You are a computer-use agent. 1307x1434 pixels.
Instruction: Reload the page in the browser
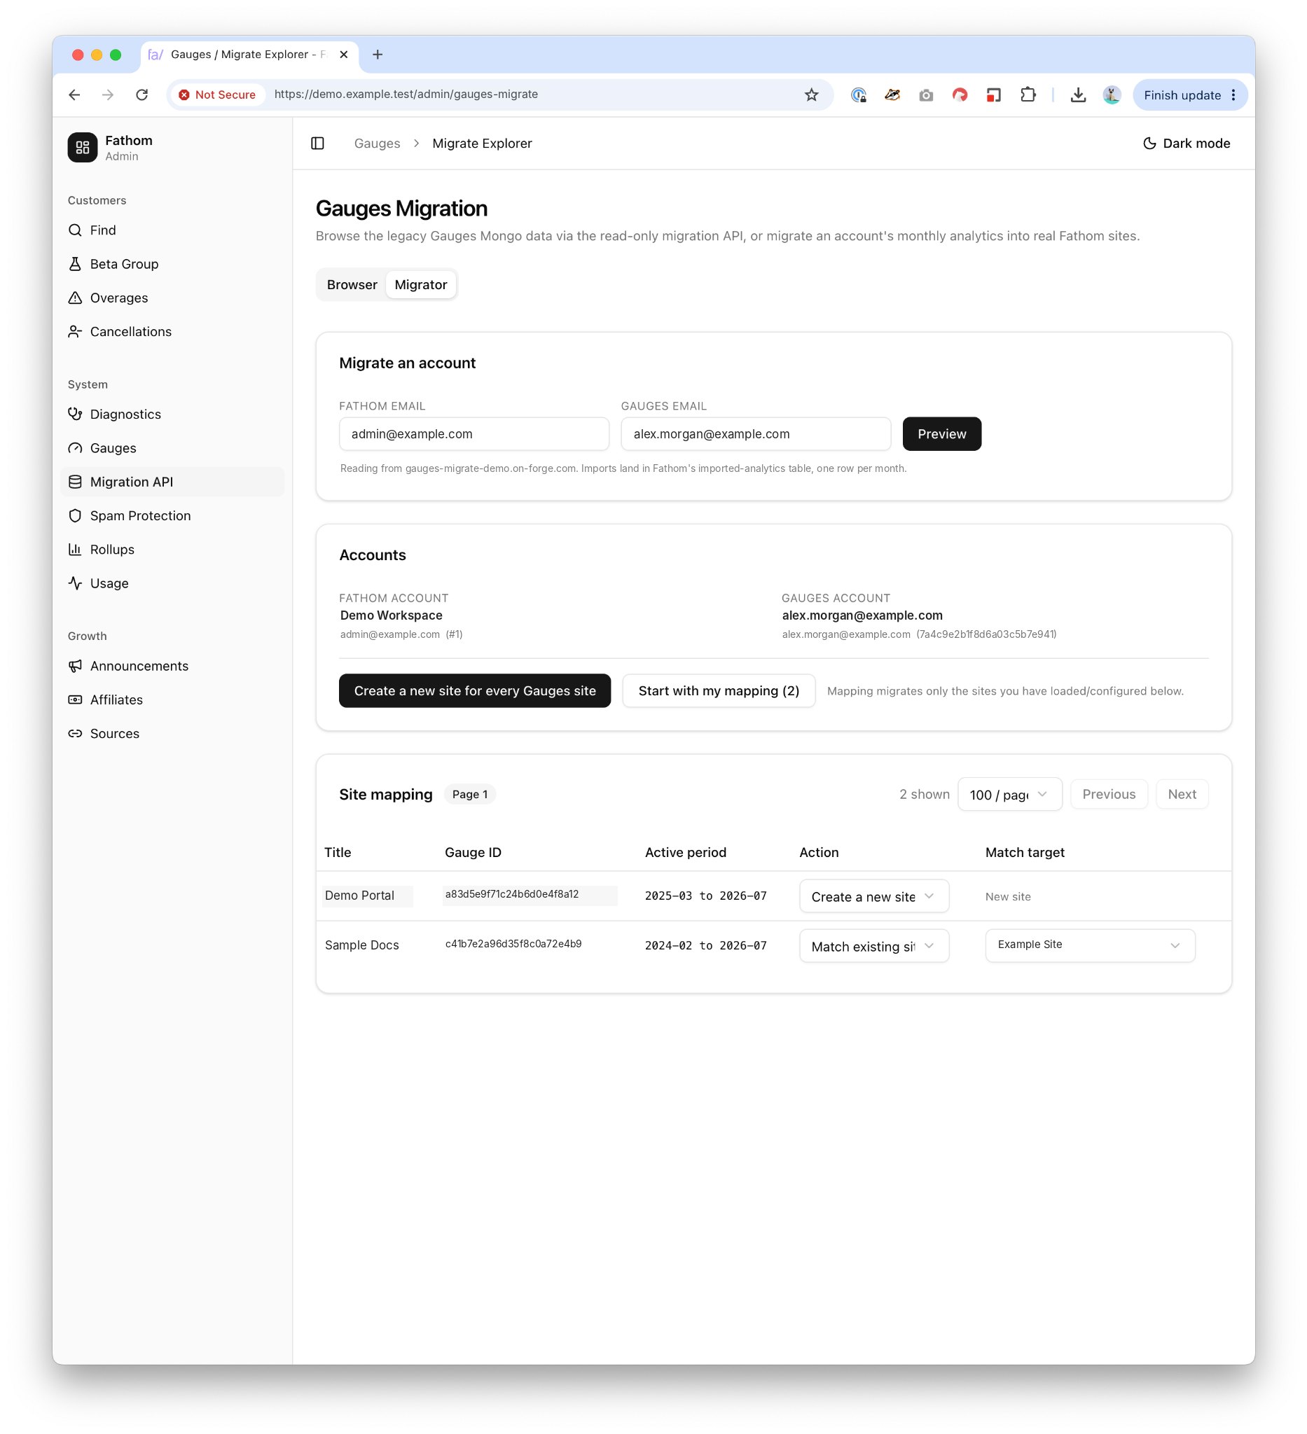click(x=141, y=95)
